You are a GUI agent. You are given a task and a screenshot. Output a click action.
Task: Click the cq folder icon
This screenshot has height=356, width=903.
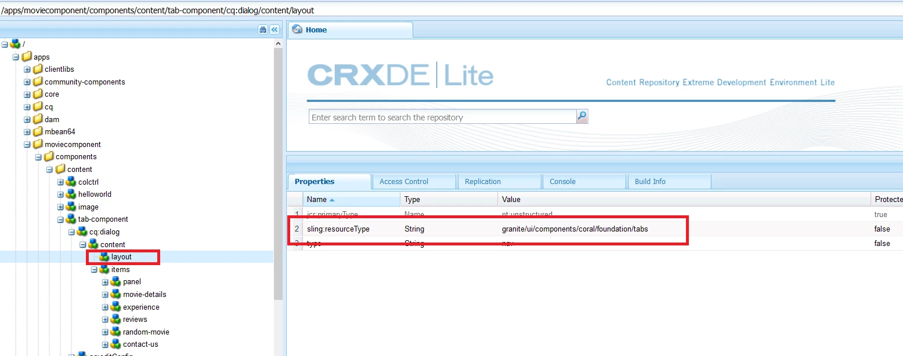coord(38,107)
